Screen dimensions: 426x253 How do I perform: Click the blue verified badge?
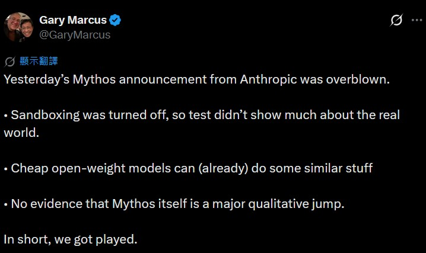[115, 21]
